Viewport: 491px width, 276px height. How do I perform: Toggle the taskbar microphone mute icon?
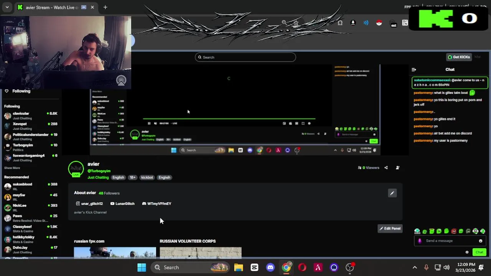[x=426, y=268]
